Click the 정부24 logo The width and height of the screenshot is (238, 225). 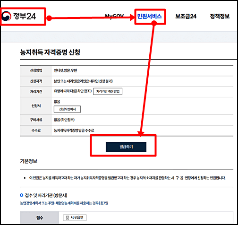(x=19, y=16)
